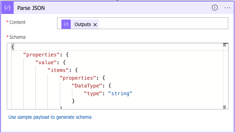Viewport: 235px width, 133px height.
Task: Open the ellipsis more options menu
Action: point(227,8)
